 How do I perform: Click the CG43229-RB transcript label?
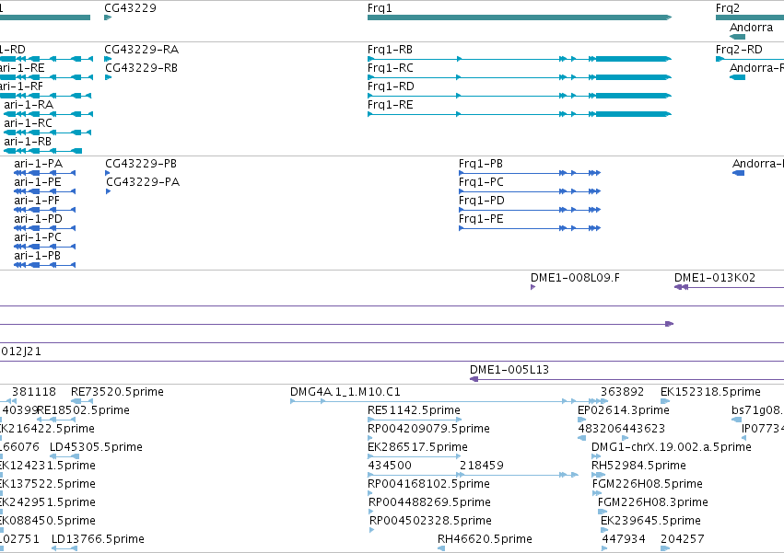coord(141,68)
